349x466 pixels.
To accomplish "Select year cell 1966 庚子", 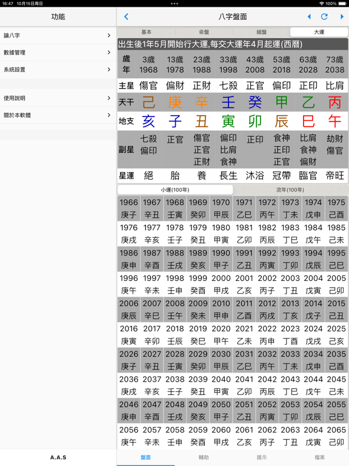I will coord(129,208).
